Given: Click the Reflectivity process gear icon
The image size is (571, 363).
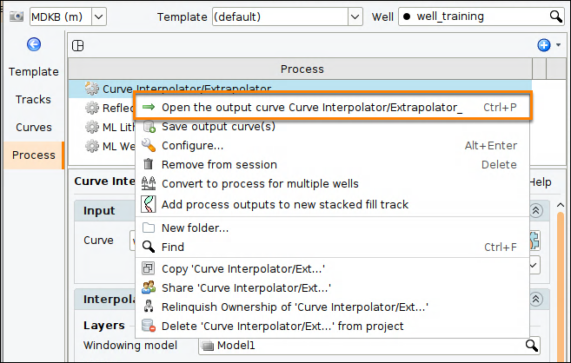Looking at the screenshot, I should tap(92, 108).
